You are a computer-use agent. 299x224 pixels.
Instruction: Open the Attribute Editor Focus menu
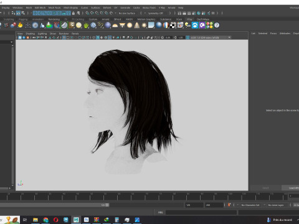coord(273,34)
